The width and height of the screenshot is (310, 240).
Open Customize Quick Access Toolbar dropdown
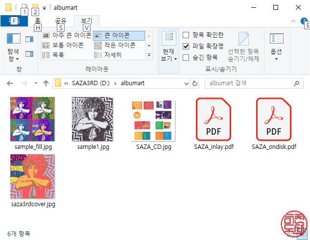(44, 8)
